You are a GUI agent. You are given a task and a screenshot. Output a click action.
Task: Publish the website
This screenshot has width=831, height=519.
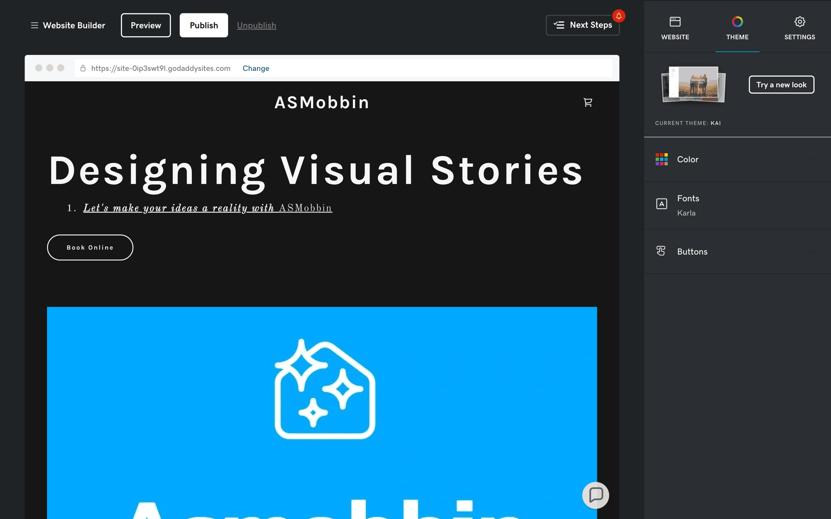[x=204, y=25]
